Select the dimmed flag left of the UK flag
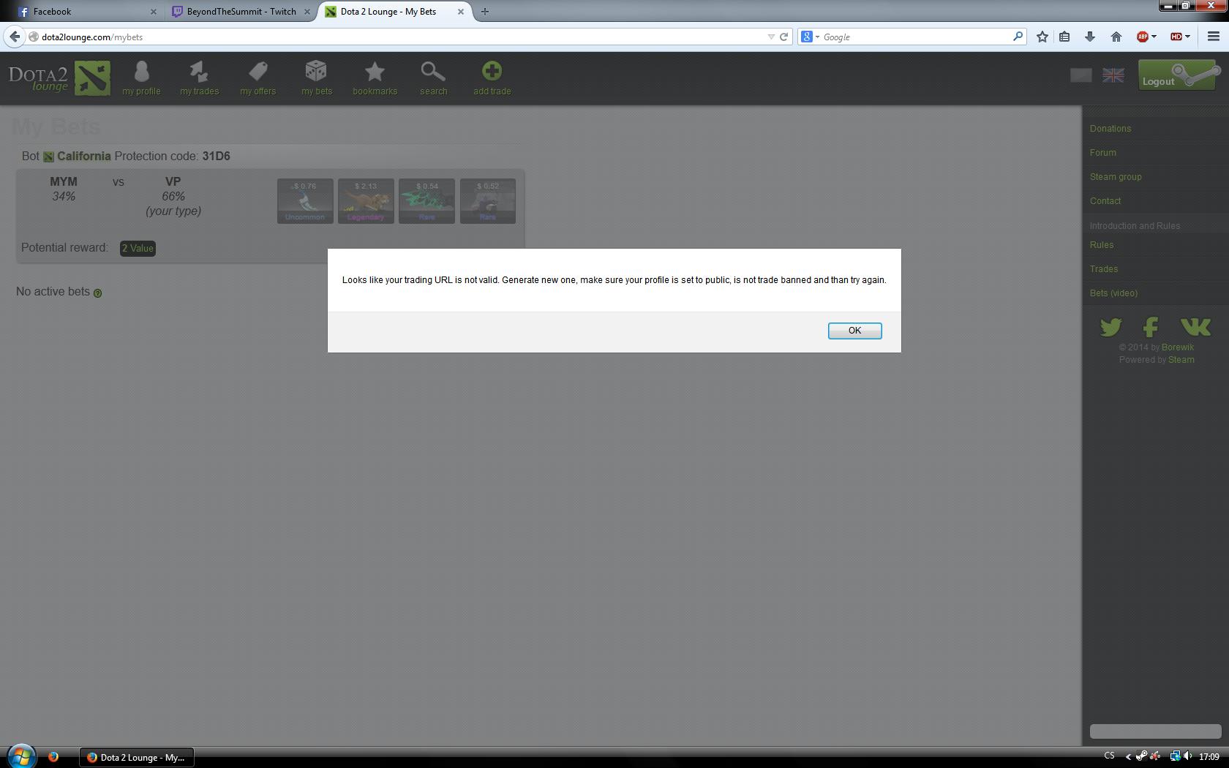 [x=1080, y=75]
